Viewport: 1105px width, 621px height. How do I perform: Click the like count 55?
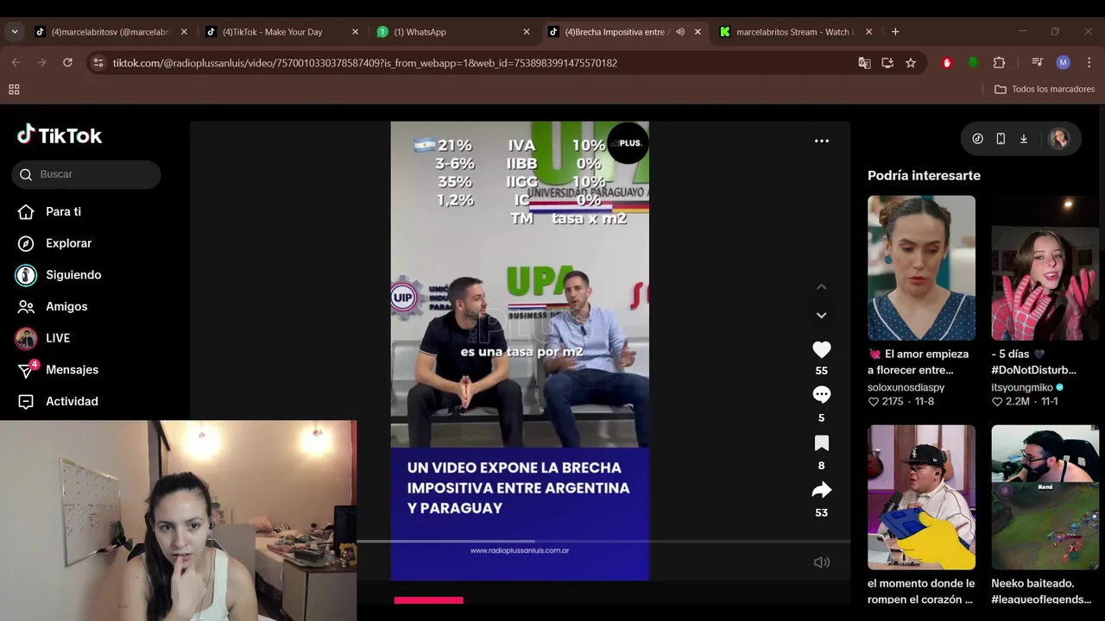click(x=821, y=371)
